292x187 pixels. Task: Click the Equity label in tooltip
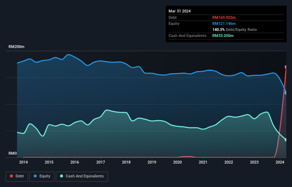coord(174,23)
